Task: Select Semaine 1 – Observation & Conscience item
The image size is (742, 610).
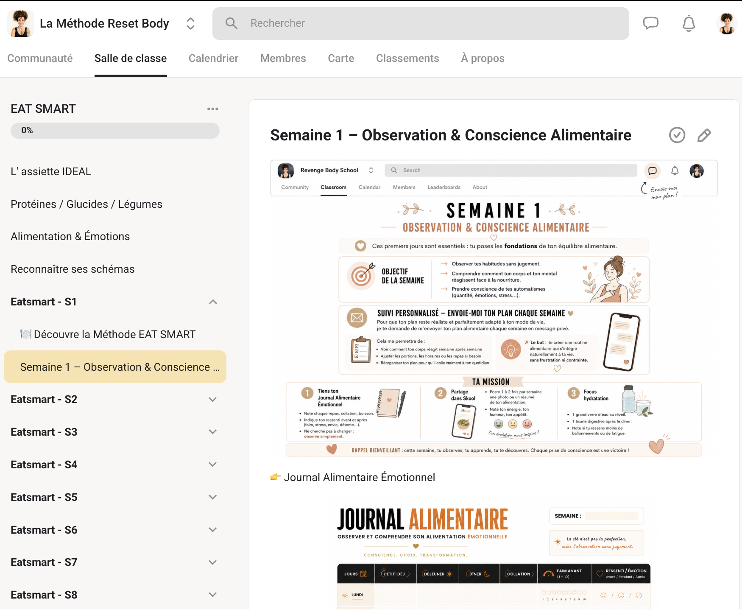Action: click(115, 367)
